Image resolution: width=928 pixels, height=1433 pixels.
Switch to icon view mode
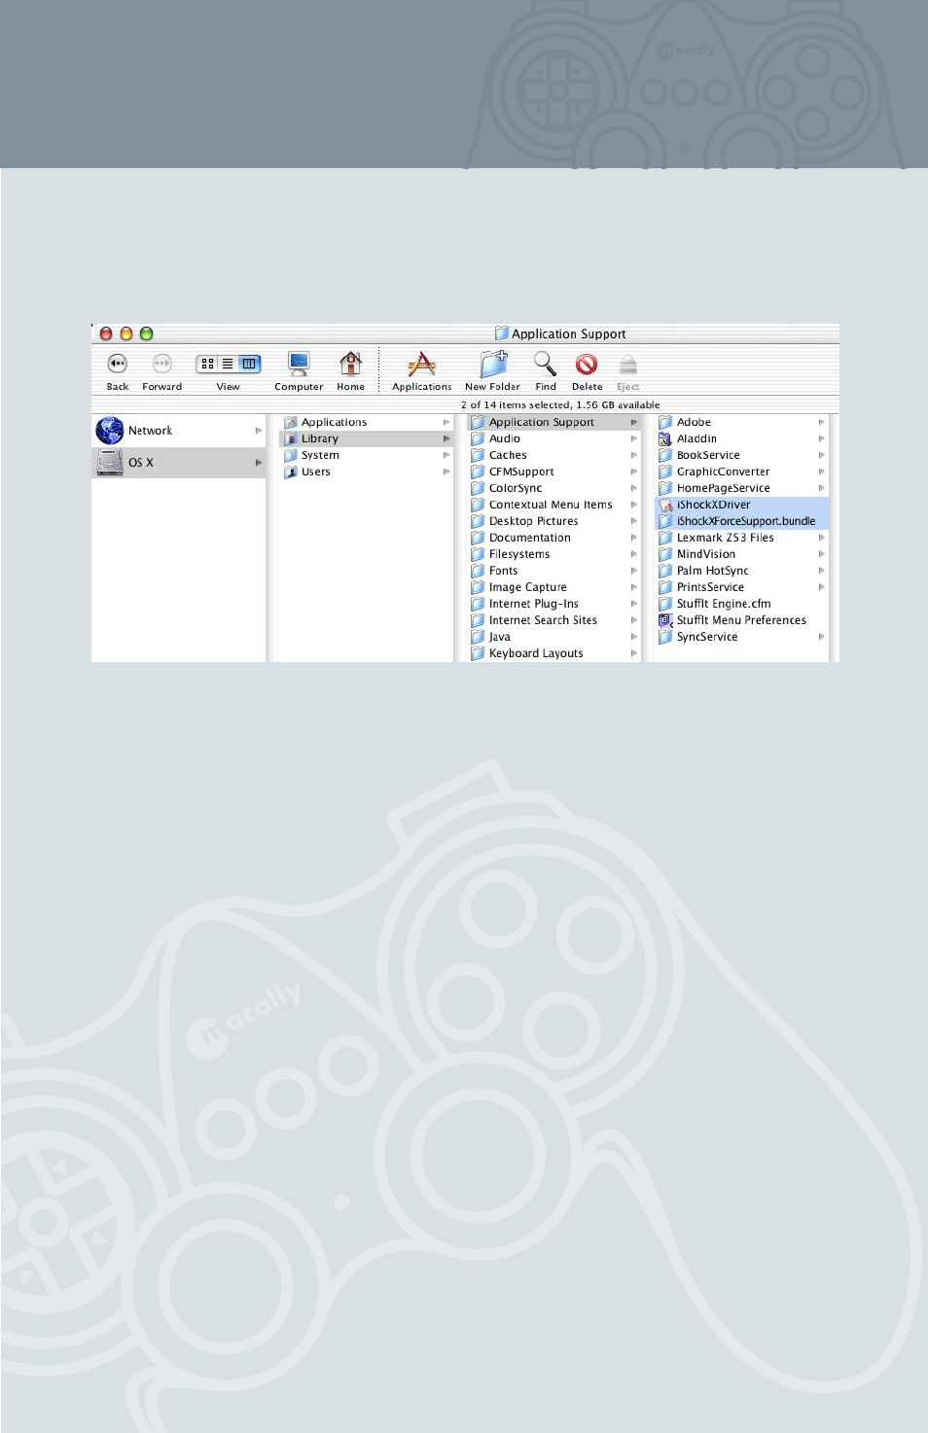[x=207, y=364]
